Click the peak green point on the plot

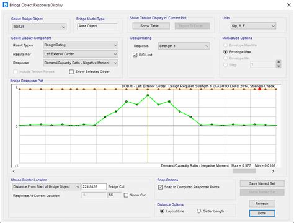coord(148,95)
